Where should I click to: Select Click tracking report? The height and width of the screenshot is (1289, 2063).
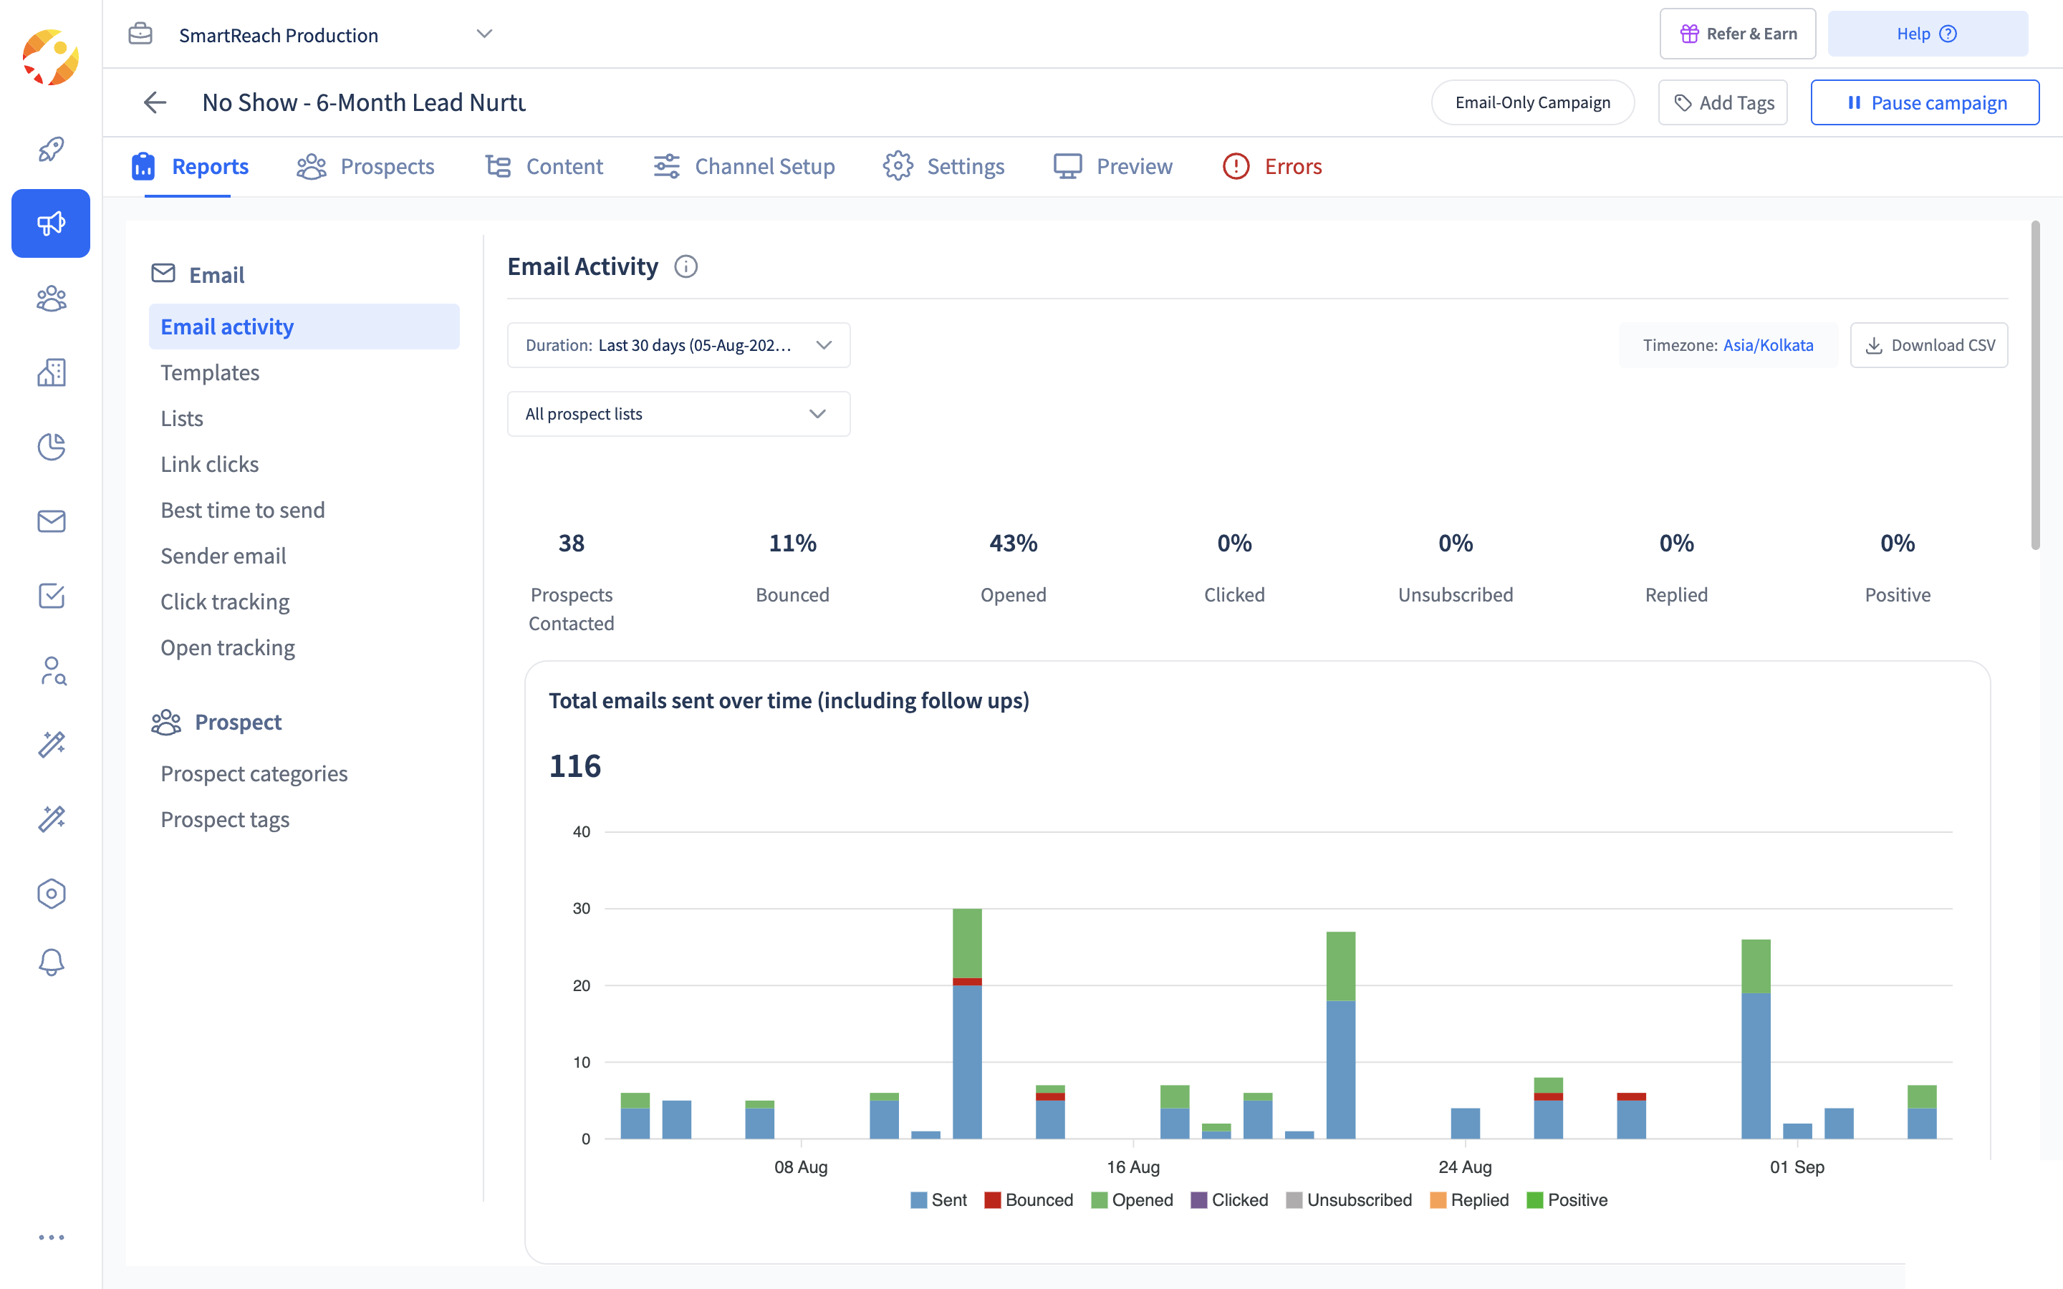(225, 602)
